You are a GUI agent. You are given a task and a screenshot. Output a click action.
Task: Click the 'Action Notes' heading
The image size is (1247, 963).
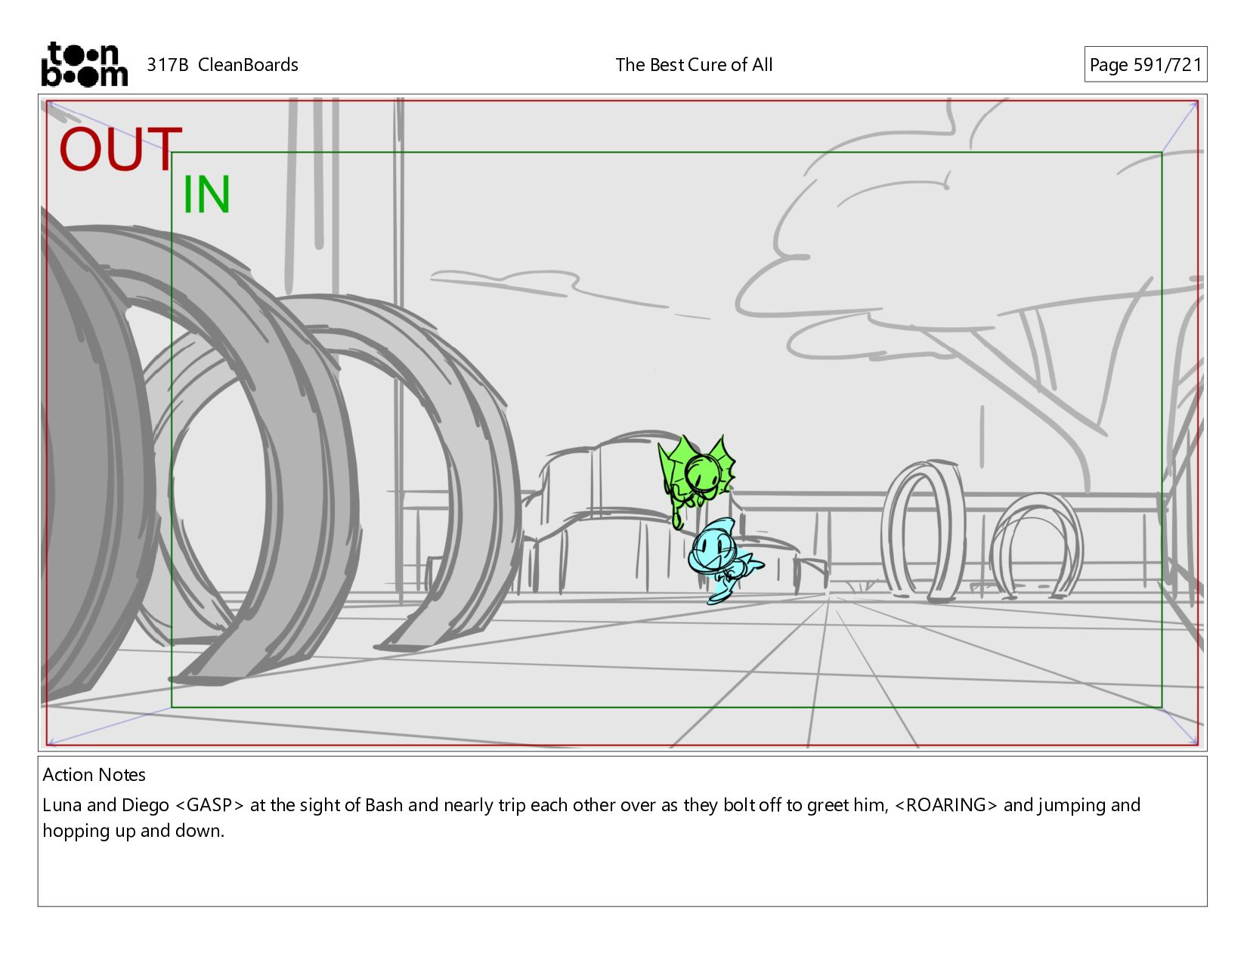(x=94, y=775)
